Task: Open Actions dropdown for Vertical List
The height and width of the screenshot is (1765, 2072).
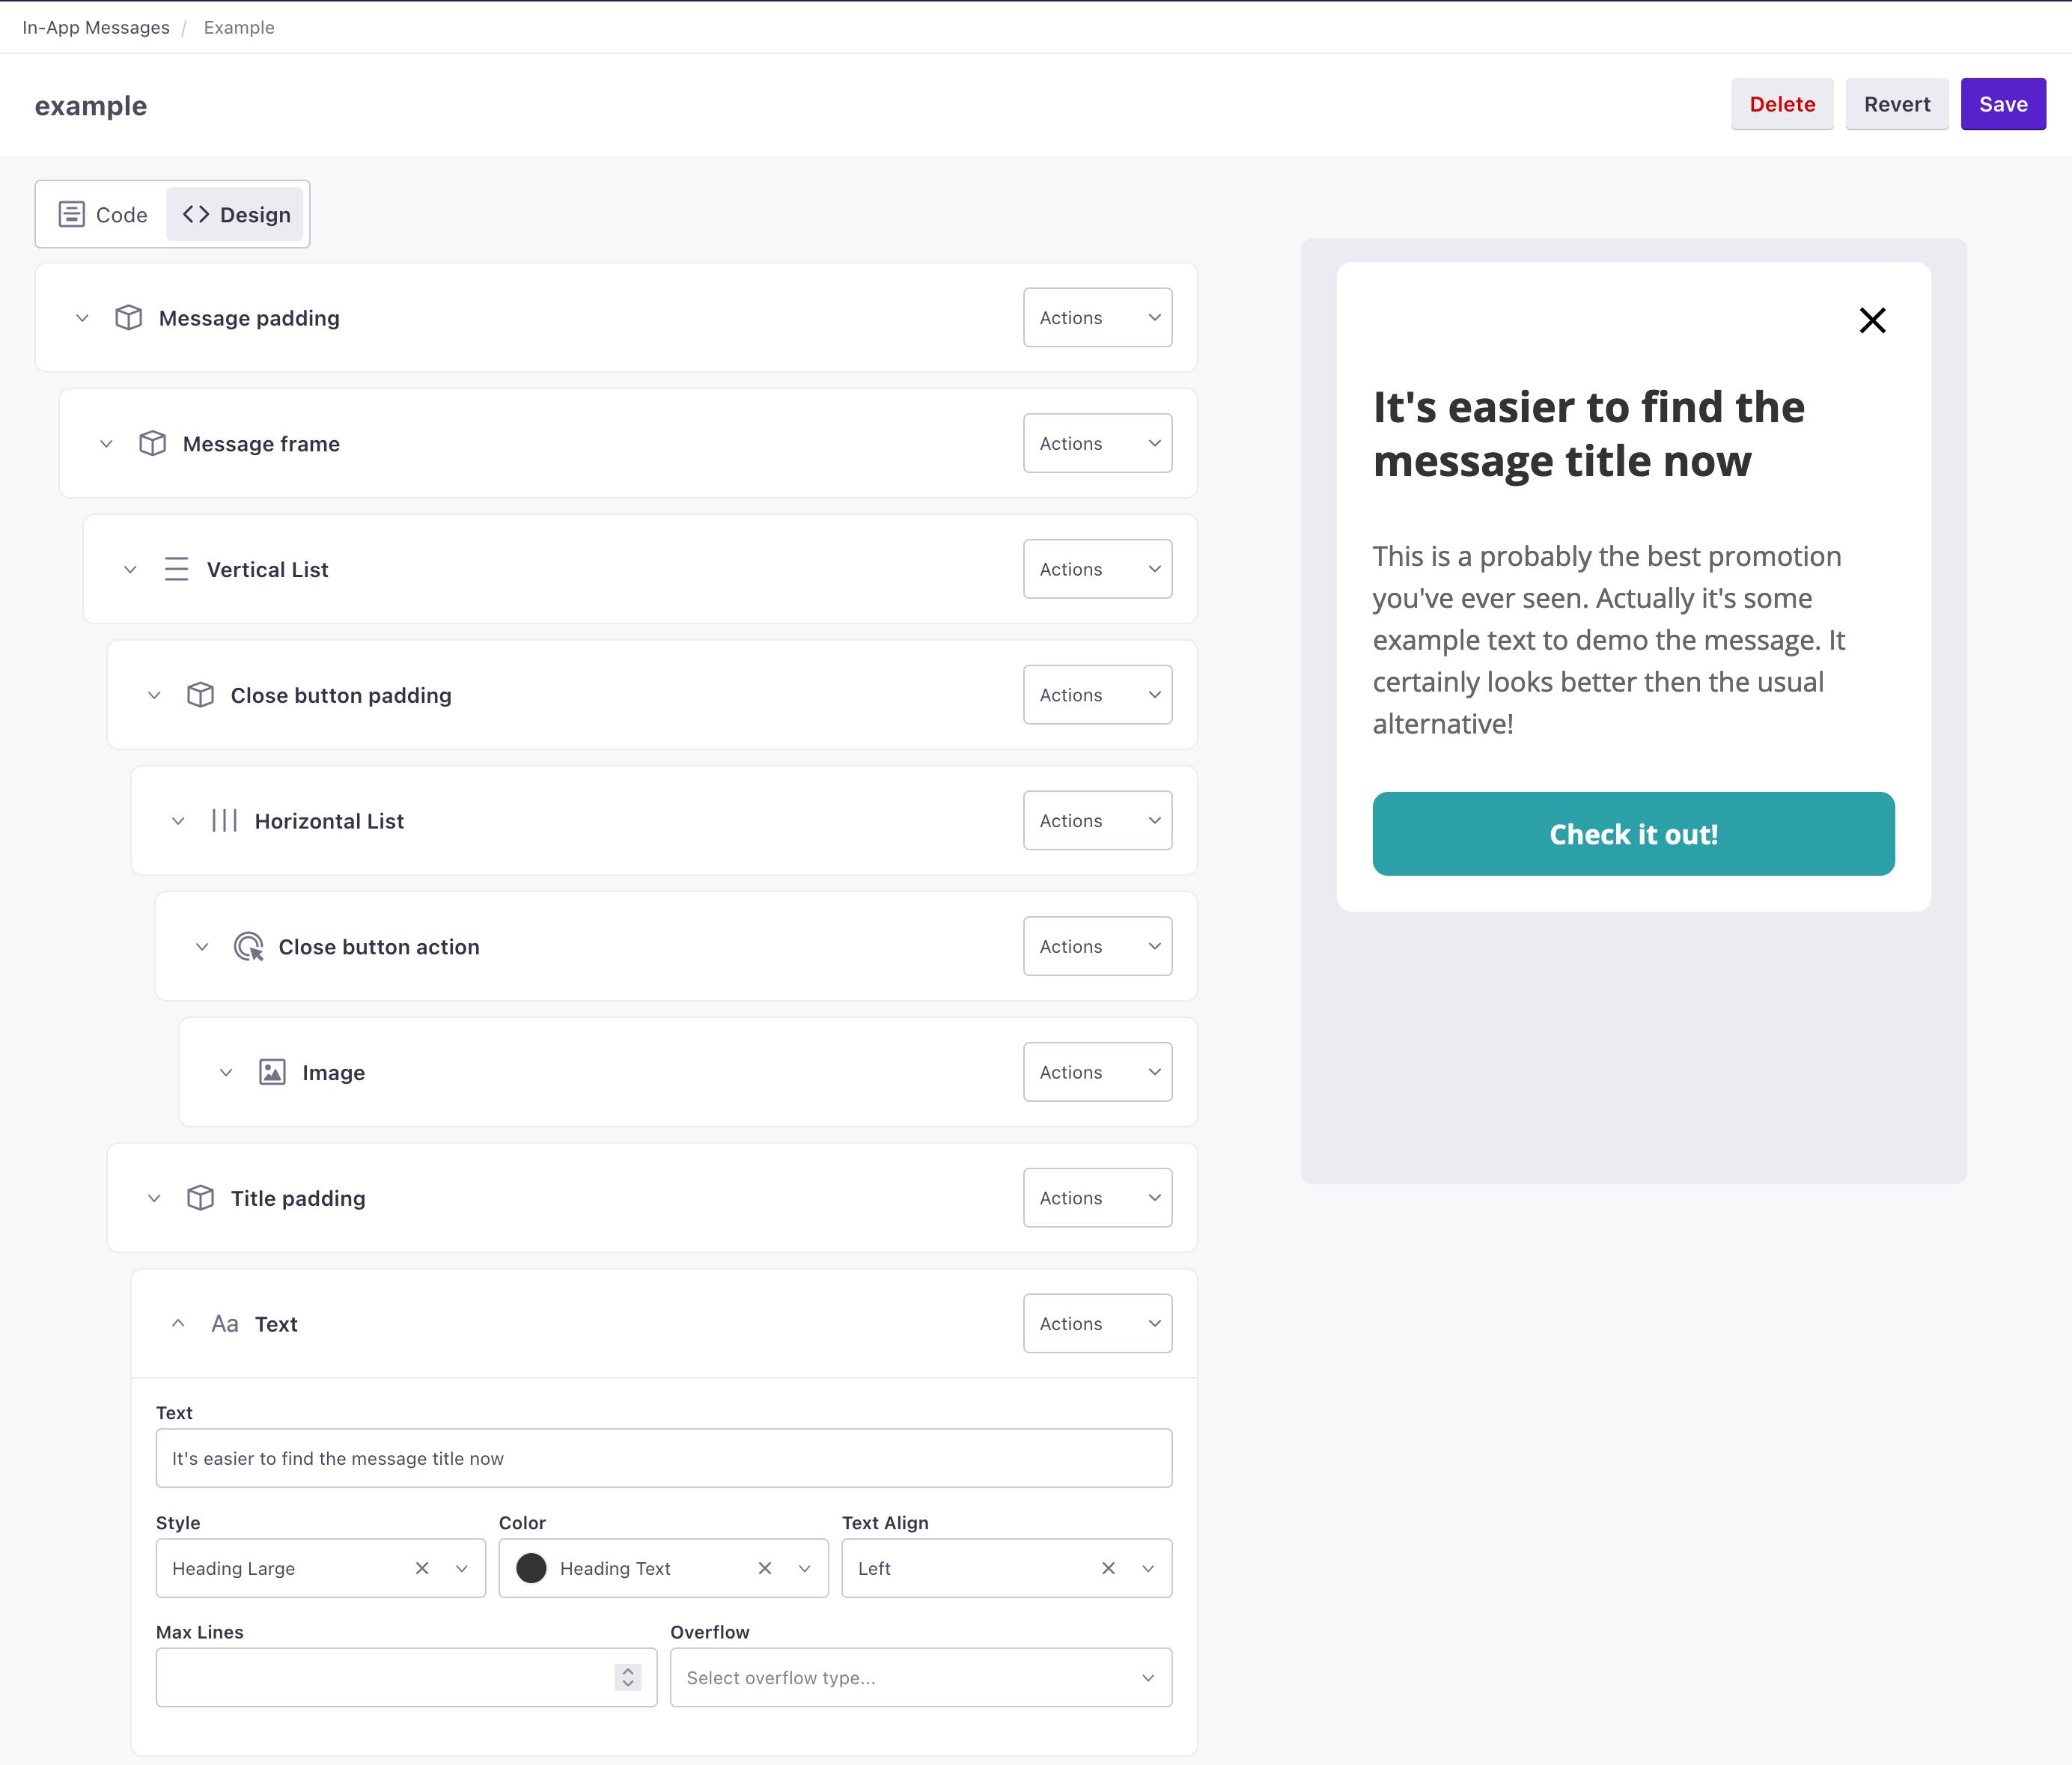Action: coord(1098,569)
